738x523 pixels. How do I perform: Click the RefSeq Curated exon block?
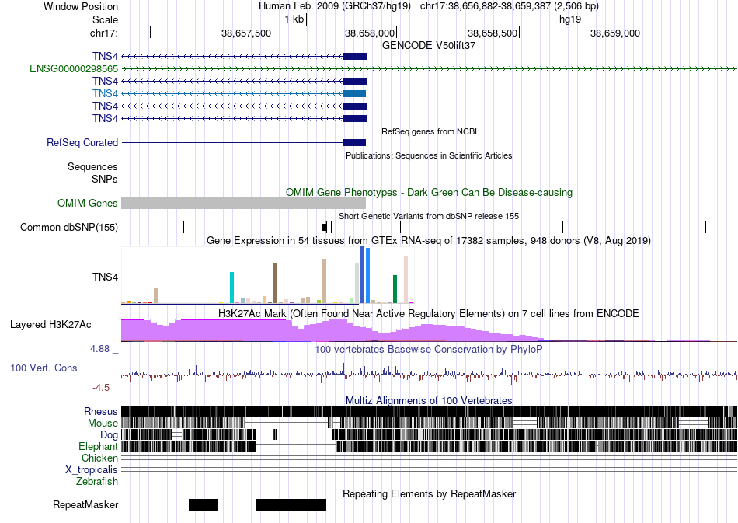click(355, 143)
